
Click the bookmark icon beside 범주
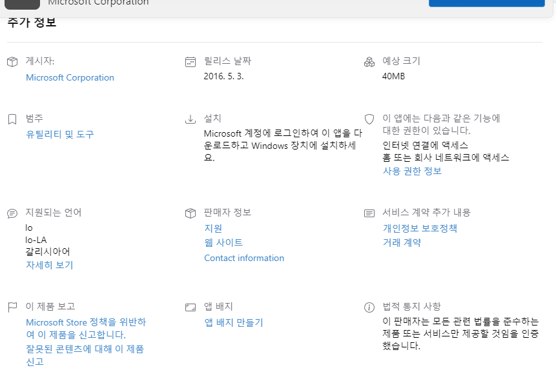11,119
